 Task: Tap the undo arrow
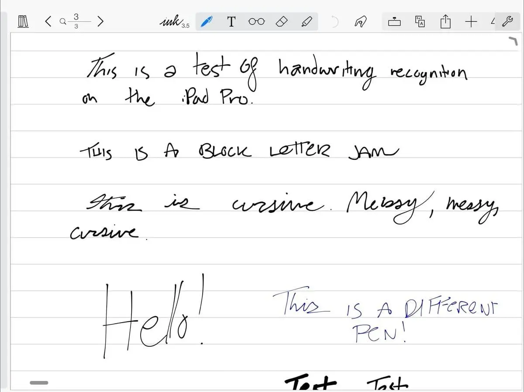335,21
